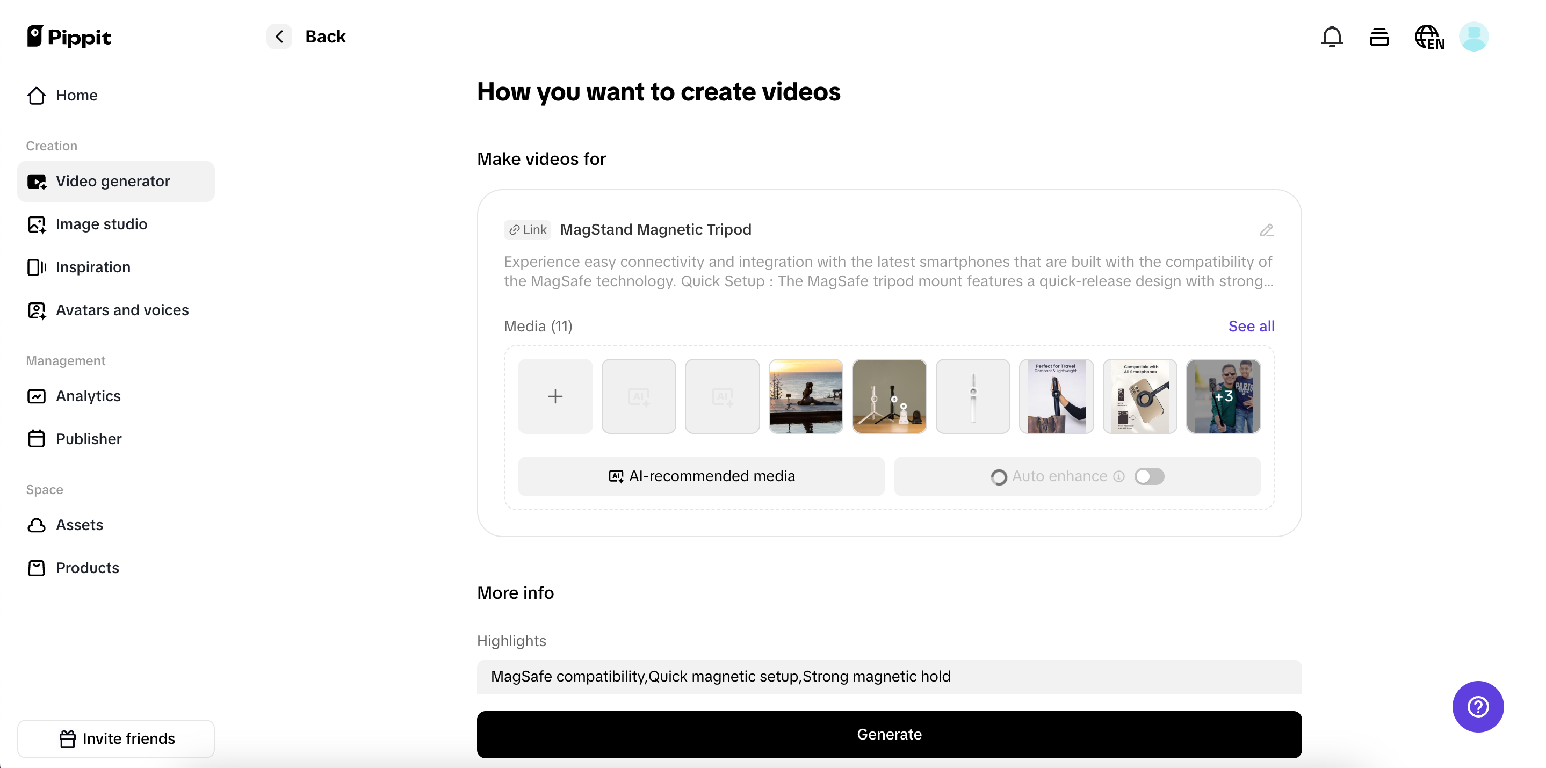Click the Pippit logo
Screen dimensions: 1546x768
69,37
